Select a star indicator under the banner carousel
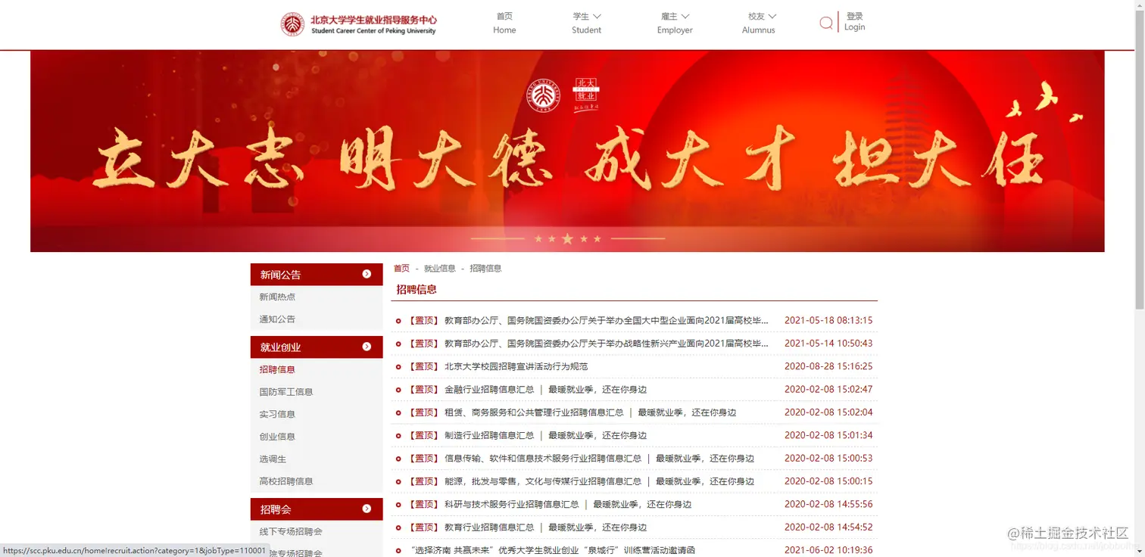Image resolution: width=1145 pixels, height=557 pixels. [x=567, y=238]
